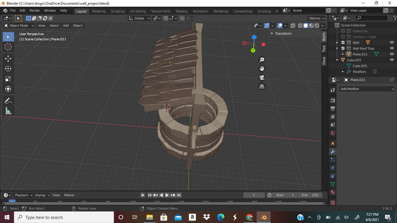Select the Rotate tool in the toolbar
Viewport: 397px width, 223px height.
[8, 69]
